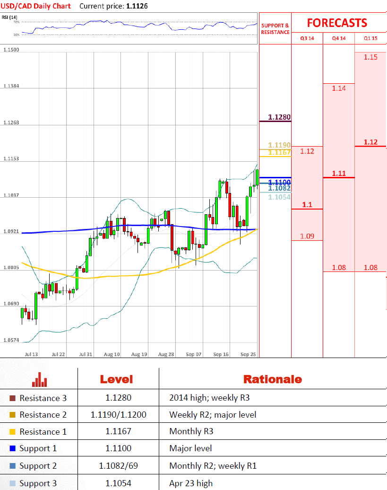Click the yellow Resistance 1 color swatch

coord(12,432)
